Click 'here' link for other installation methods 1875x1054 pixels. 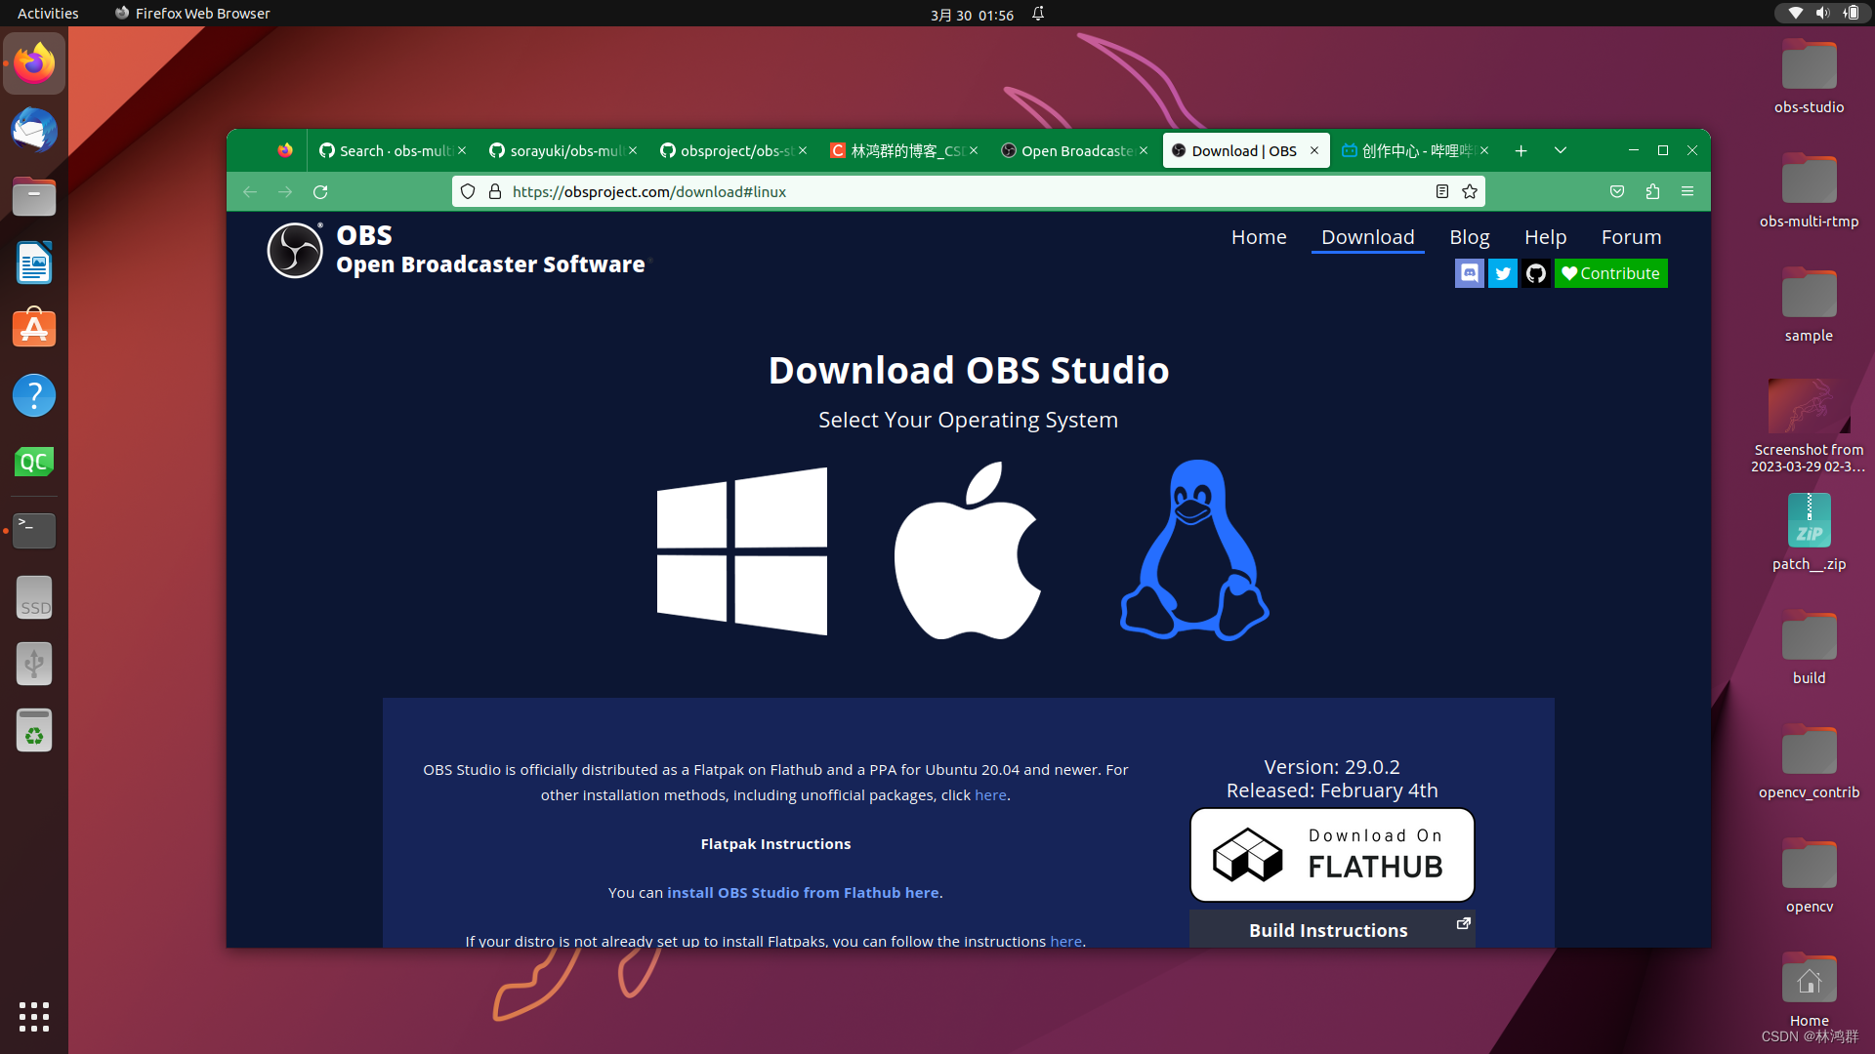click(x=990, y=795)
